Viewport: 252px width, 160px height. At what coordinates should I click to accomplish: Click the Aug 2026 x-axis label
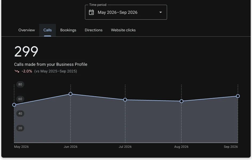pos(181,147)
